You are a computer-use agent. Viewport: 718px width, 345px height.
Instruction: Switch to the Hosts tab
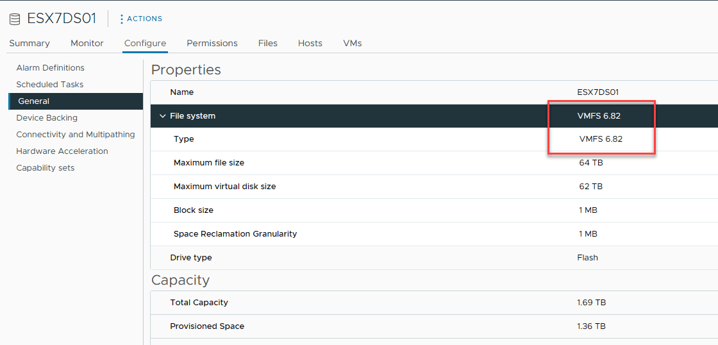click(x=310, y=43)
